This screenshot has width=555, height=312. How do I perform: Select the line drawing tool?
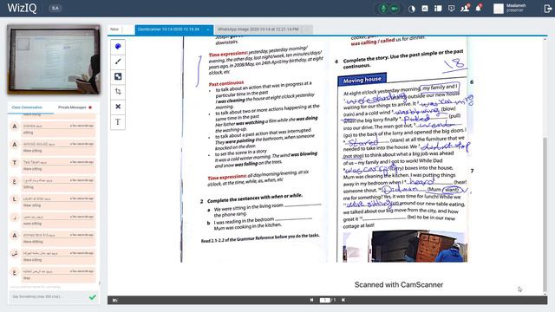(118, 62)
